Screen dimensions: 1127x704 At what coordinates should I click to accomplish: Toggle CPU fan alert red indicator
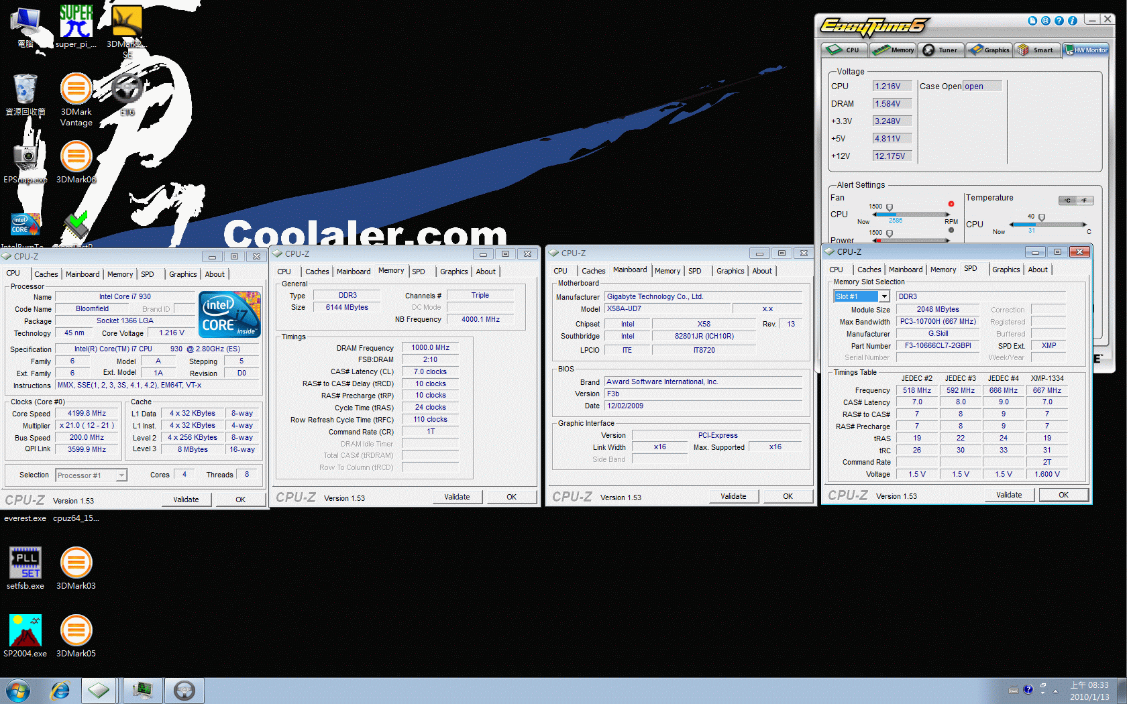tap(951, 204)
